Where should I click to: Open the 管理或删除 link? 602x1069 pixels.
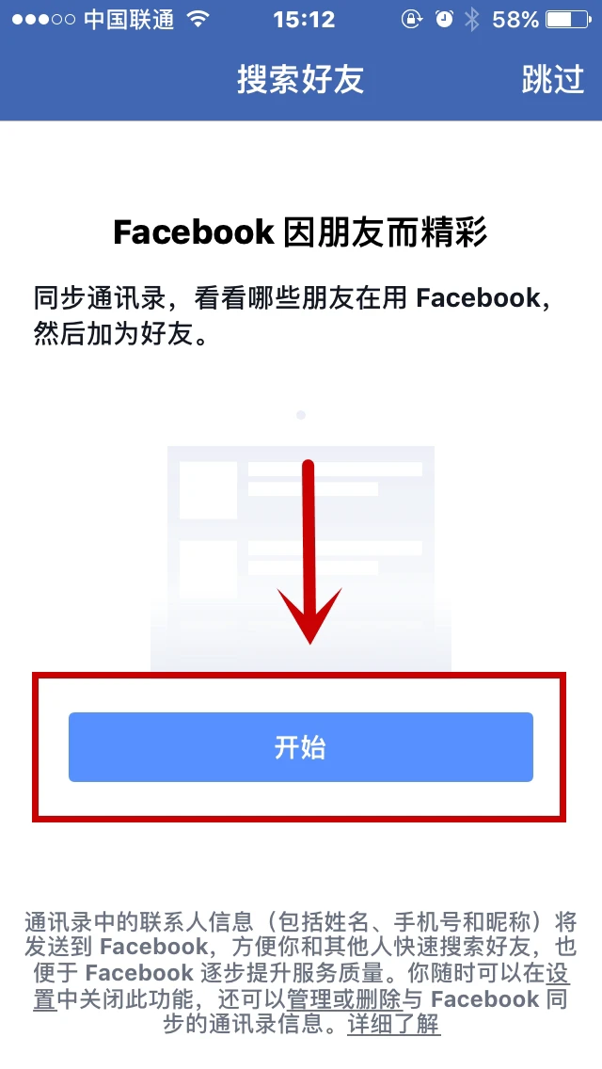point(344,998)
